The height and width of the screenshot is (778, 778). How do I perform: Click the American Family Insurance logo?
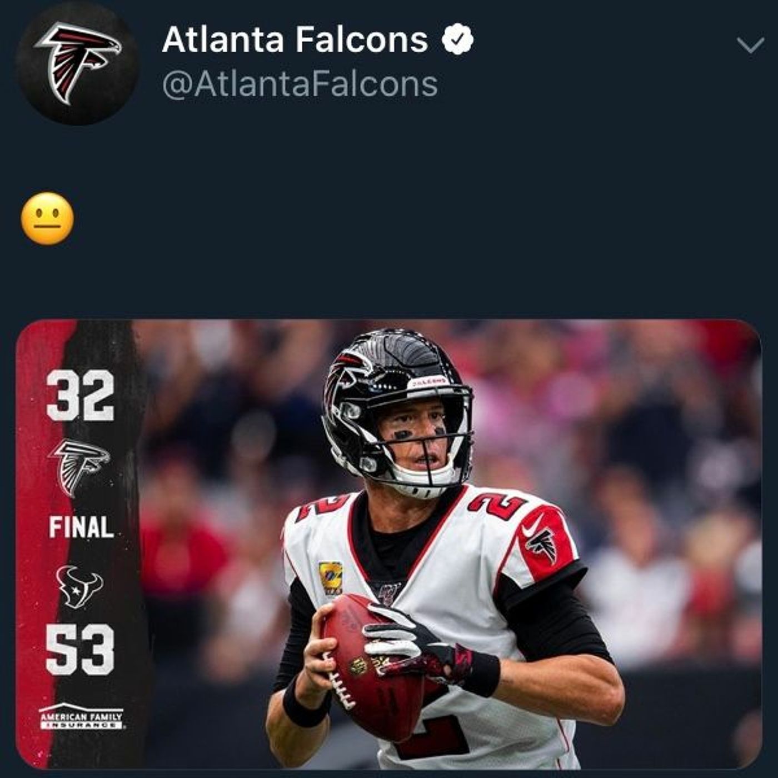[x=81, y=718]
